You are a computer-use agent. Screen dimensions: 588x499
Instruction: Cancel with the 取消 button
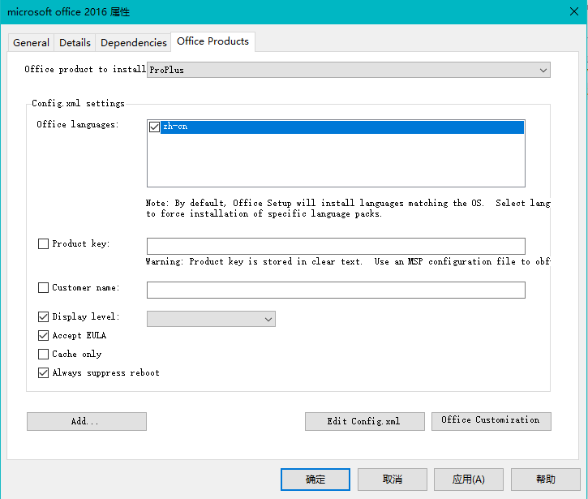point(393,479)
